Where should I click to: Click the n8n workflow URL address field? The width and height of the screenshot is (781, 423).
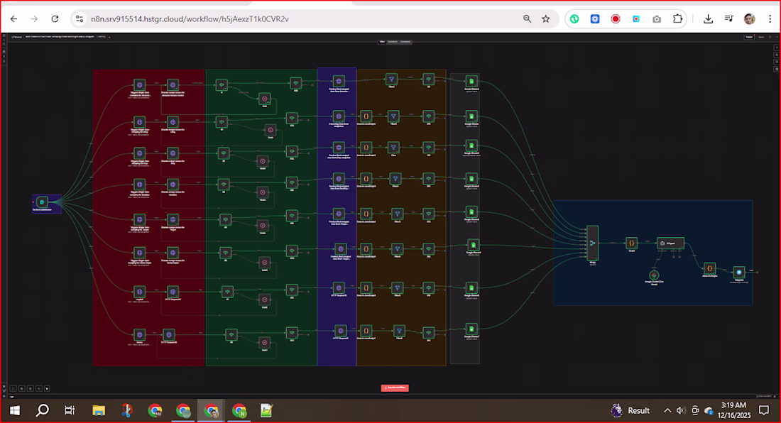tap(299, 19)
